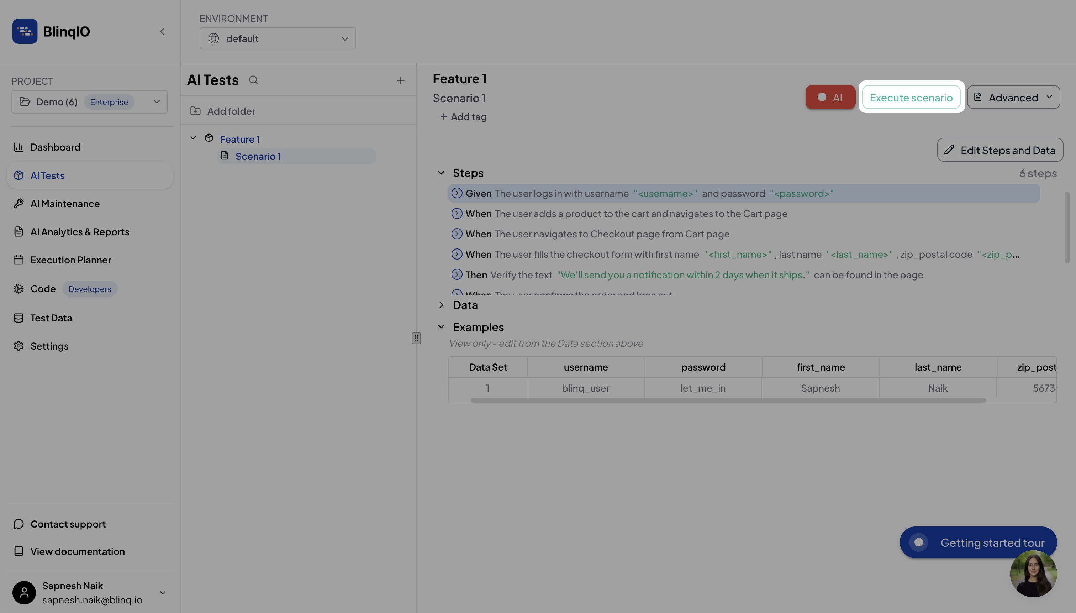Open the Advanced dropdown menu
Image resolution: width=1076 pixels, height=613 pixels.
click(1013, 97)
